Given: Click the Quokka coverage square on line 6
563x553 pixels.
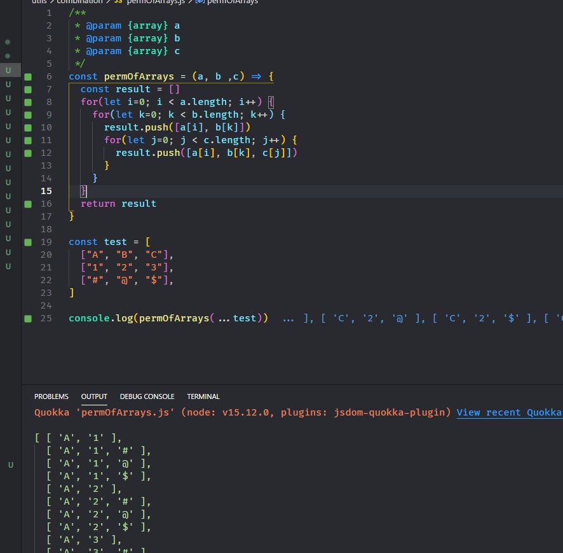Looking at the screenshot, I should (28, 76).
